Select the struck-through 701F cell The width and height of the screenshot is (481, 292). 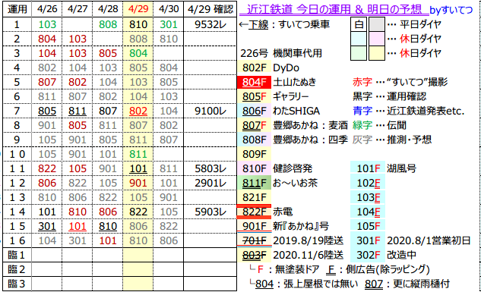[254, 240]
